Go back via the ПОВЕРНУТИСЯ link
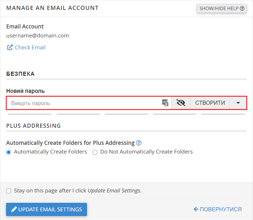The width and height of the screenshot is (253, 220). click(x=221, y=209)
